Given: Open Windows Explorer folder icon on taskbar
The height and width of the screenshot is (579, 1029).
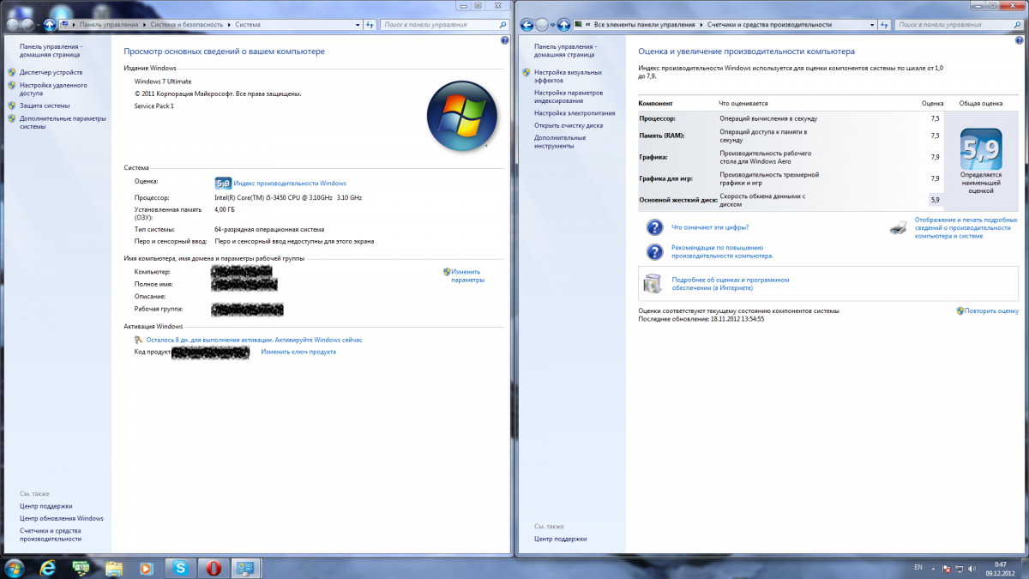Looking at the screenshot, I should (x=113, y=568).
